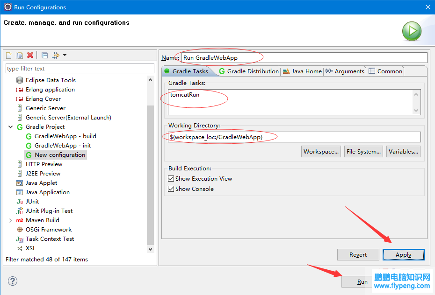Toggle Show Execution View checkbox
This screenshot has width=435, height=295.
171,179
